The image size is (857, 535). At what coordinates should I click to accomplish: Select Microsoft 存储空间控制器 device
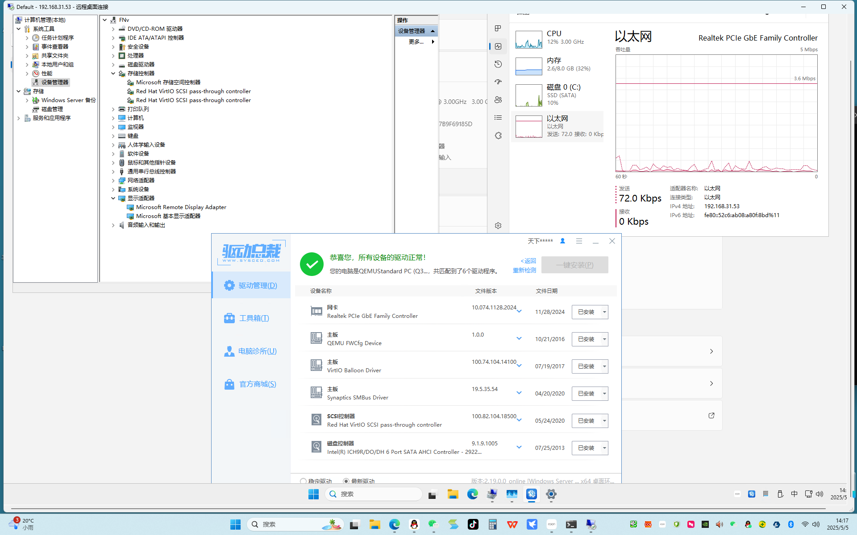tap(163, 82)
